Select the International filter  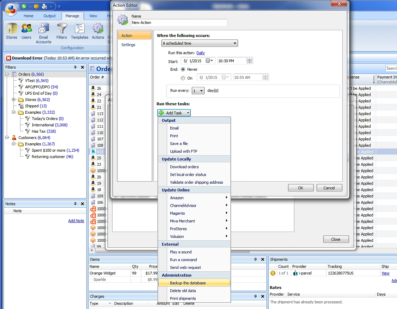49,125
